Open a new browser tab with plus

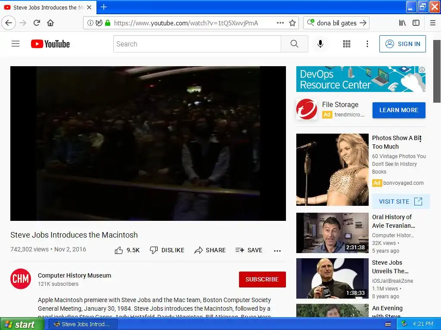pyautogui.click(x=103, y=7)
